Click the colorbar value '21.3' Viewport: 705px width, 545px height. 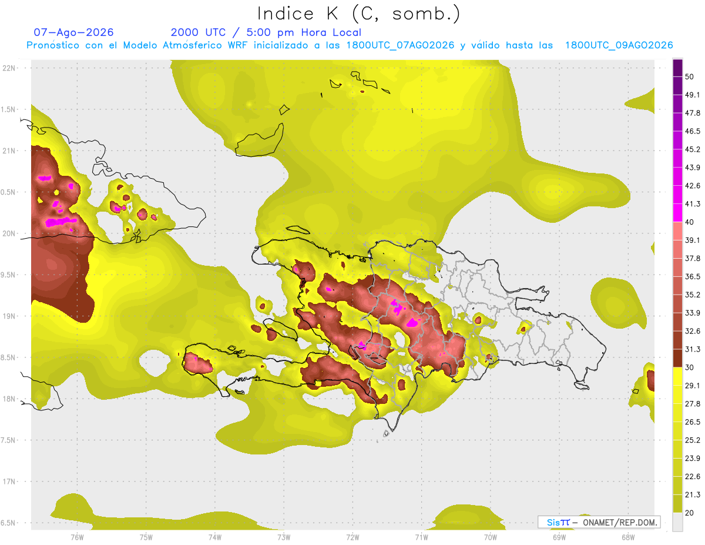pos(693,494)
